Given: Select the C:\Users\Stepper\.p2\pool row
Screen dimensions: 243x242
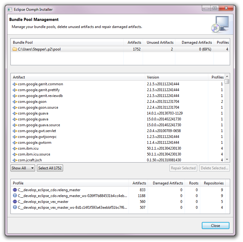Looking at the screenshot, I should point(120,49).
